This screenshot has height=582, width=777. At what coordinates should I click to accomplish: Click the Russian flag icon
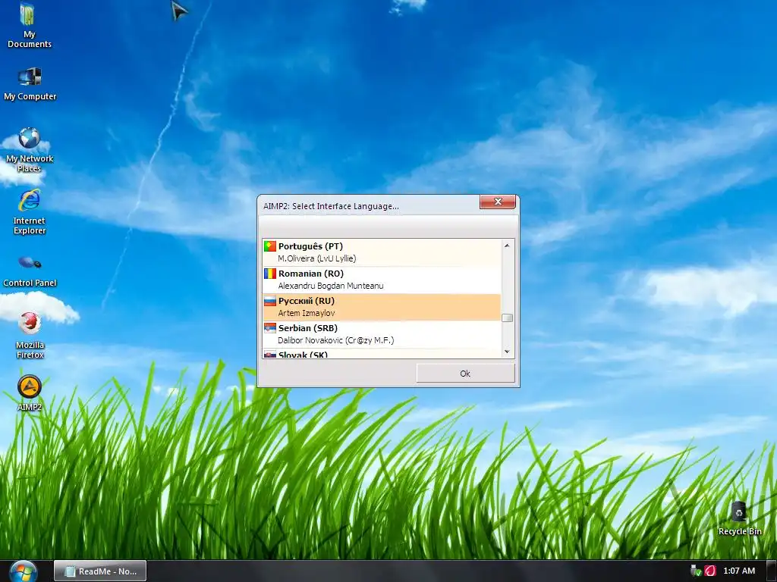pyautogui.click(x=269, y=300)
